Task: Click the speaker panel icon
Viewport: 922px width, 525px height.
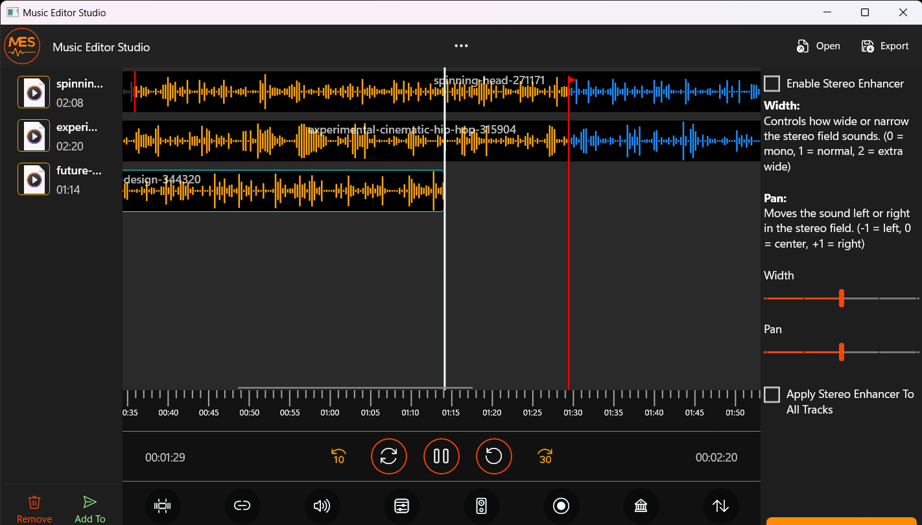Action: pos(481,506)
